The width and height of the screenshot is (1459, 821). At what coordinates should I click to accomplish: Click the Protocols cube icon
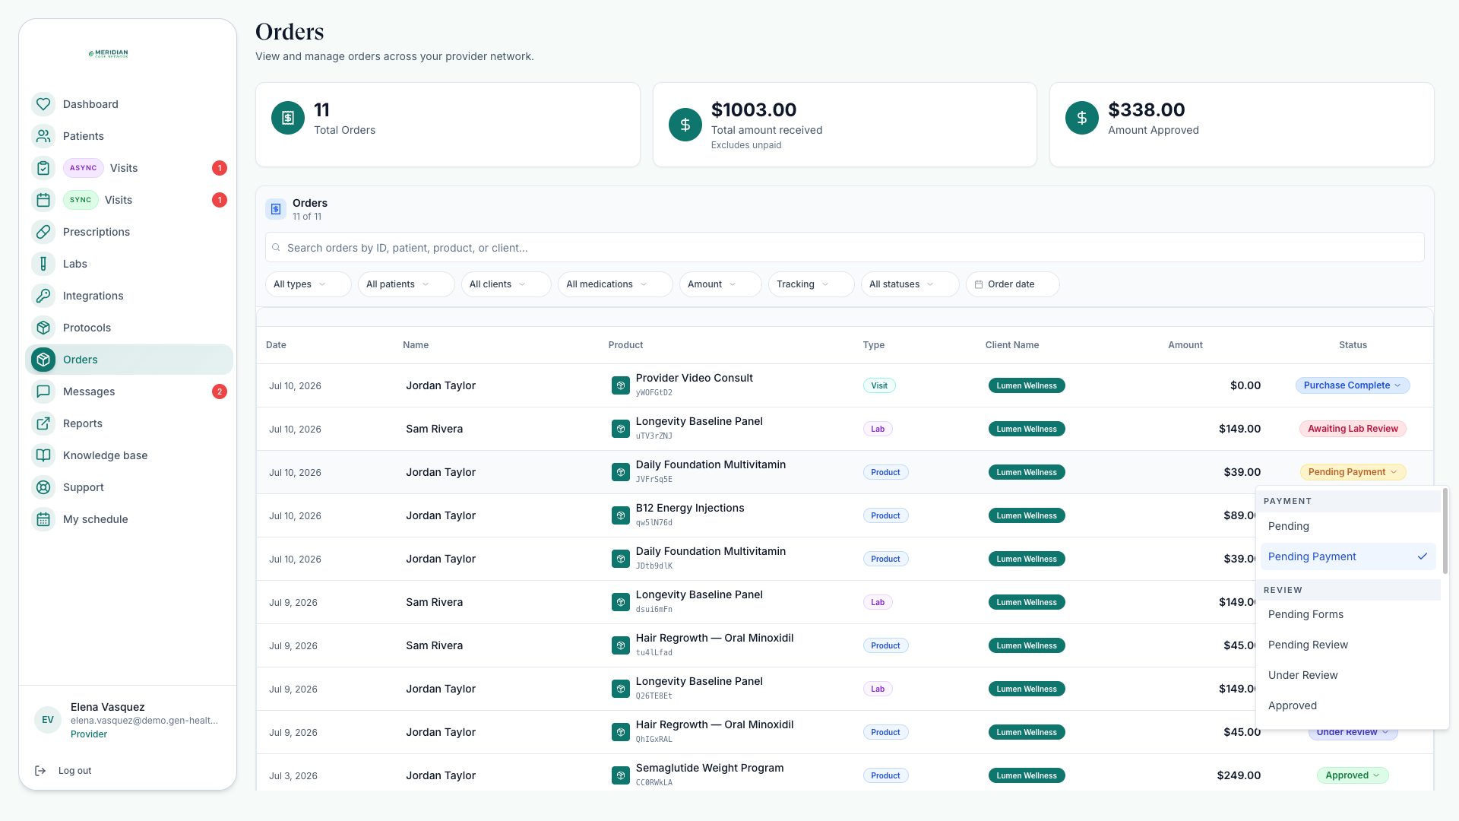[x=43, y=328]
